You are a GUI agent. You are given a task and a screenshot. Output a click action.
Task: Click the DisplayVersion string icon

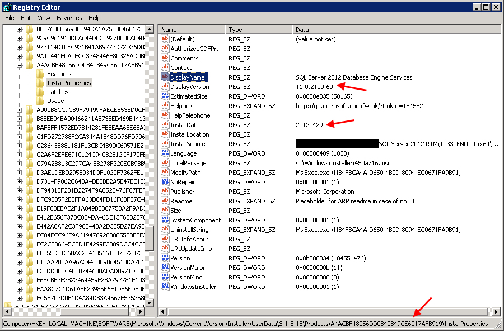[165, 86]
